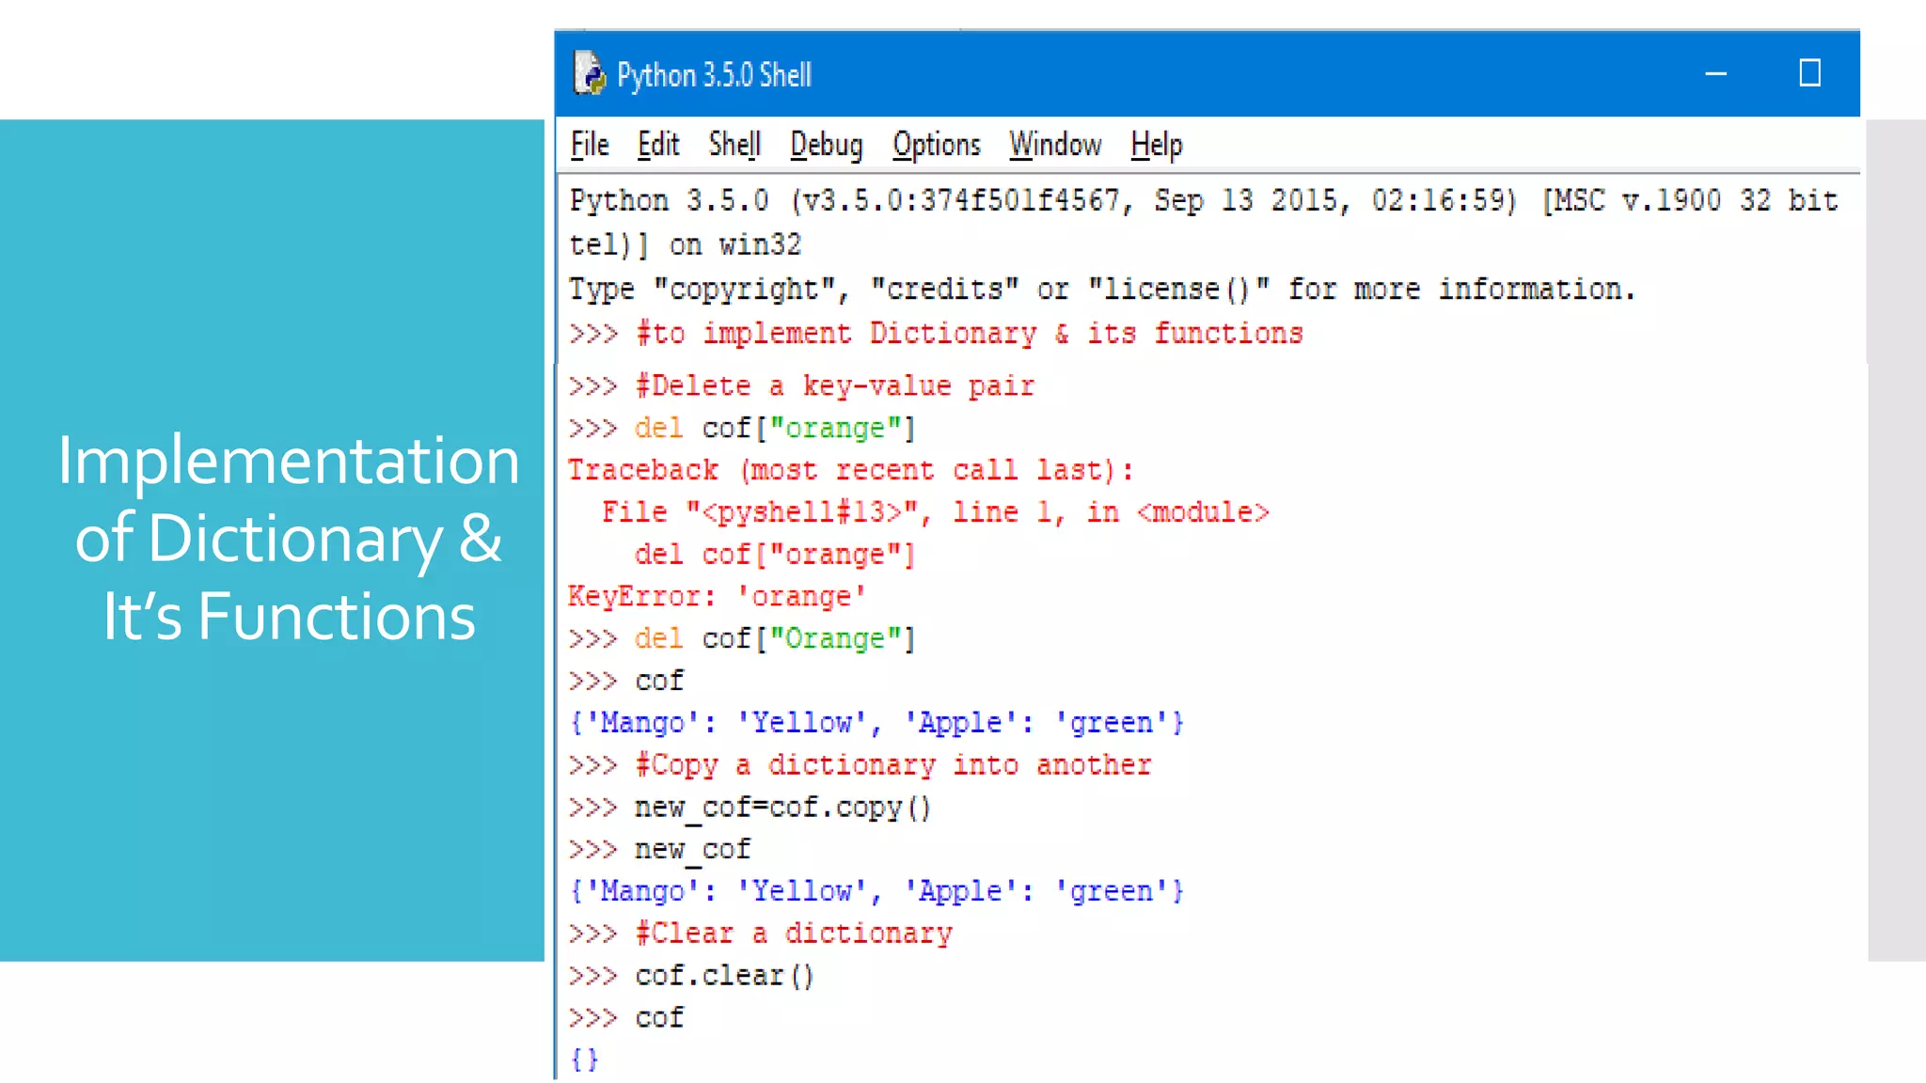Screen dimensions: 1926x1083
Task: Open the Debug menu
Action: pyautogui.click(x=826, y=145)
